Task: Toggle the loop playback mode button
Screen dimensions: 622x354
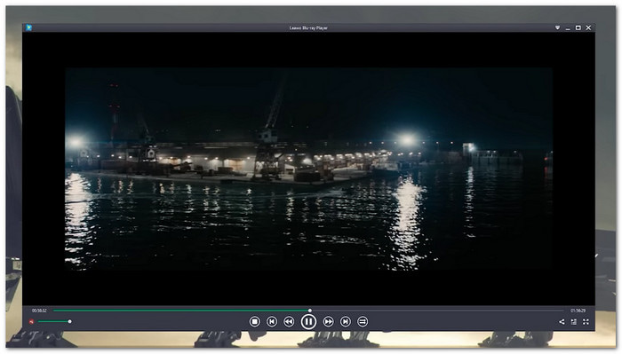Action: [x=363, y=321]
